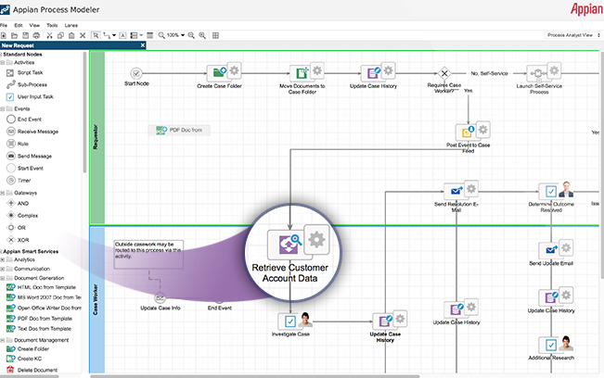Select the New Request tab
Image resolution: width=604 pixels, height=378 pixels.
click(x=72, y=45)
